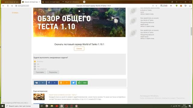The height and width of the screenshot is (108, 193).
Task: Open top sidebar article thumbnail
Action: click(x=133, y=11)
